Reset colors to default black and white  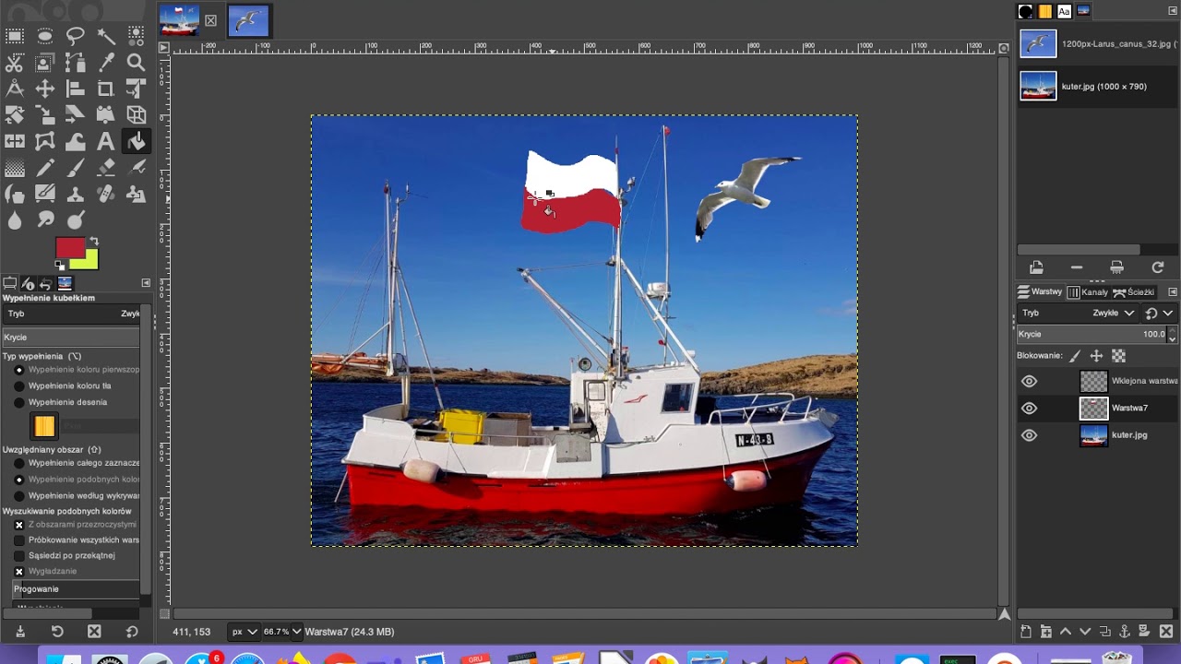pyautogui.click(x=60, y=266)
